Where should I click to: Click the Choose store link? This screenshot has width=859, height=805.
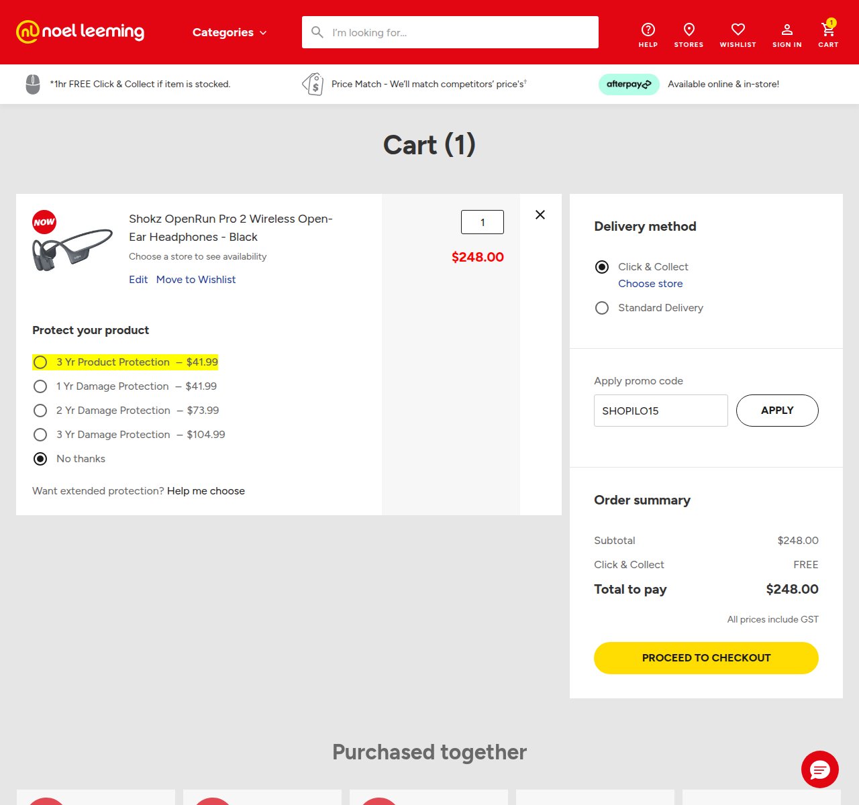(x=650, y=284)
